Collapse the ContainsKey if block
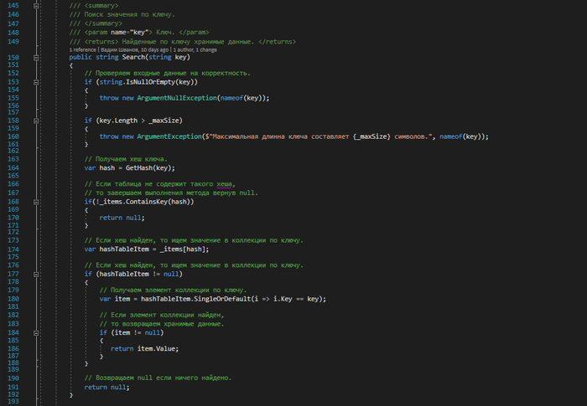The height and width of the screenshot is (406, 587). click(36, 202)
